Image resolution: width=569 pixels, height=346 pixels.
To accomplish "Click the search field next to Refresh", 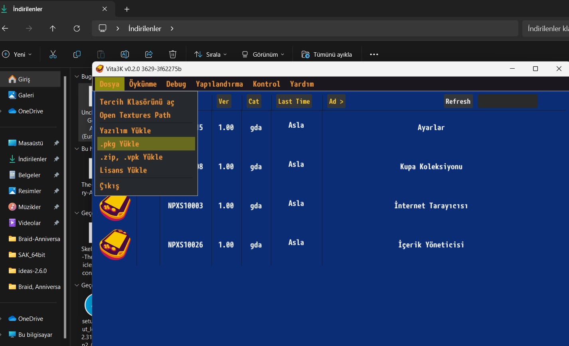I will pyautogui.click(x=508, y=101).
